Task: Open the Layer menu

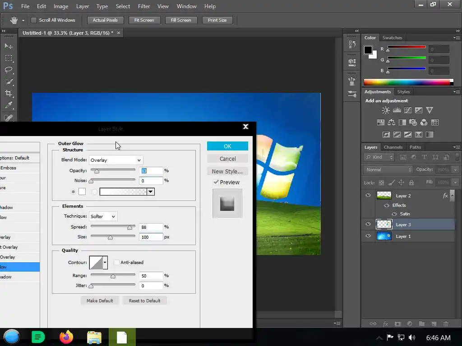Action: [83, 6]
